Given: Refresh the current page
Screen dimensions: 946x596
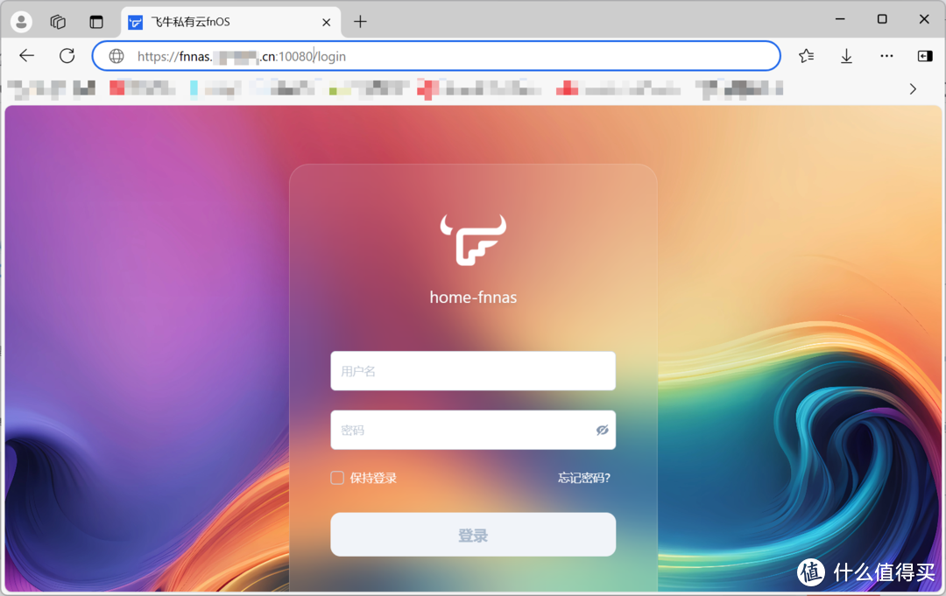Looking at the screenshot, I should 67,56.
